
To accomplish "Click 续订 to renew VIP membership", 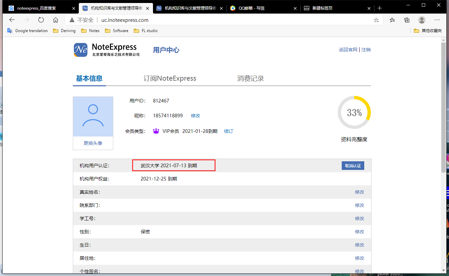I will coord(228,131).
